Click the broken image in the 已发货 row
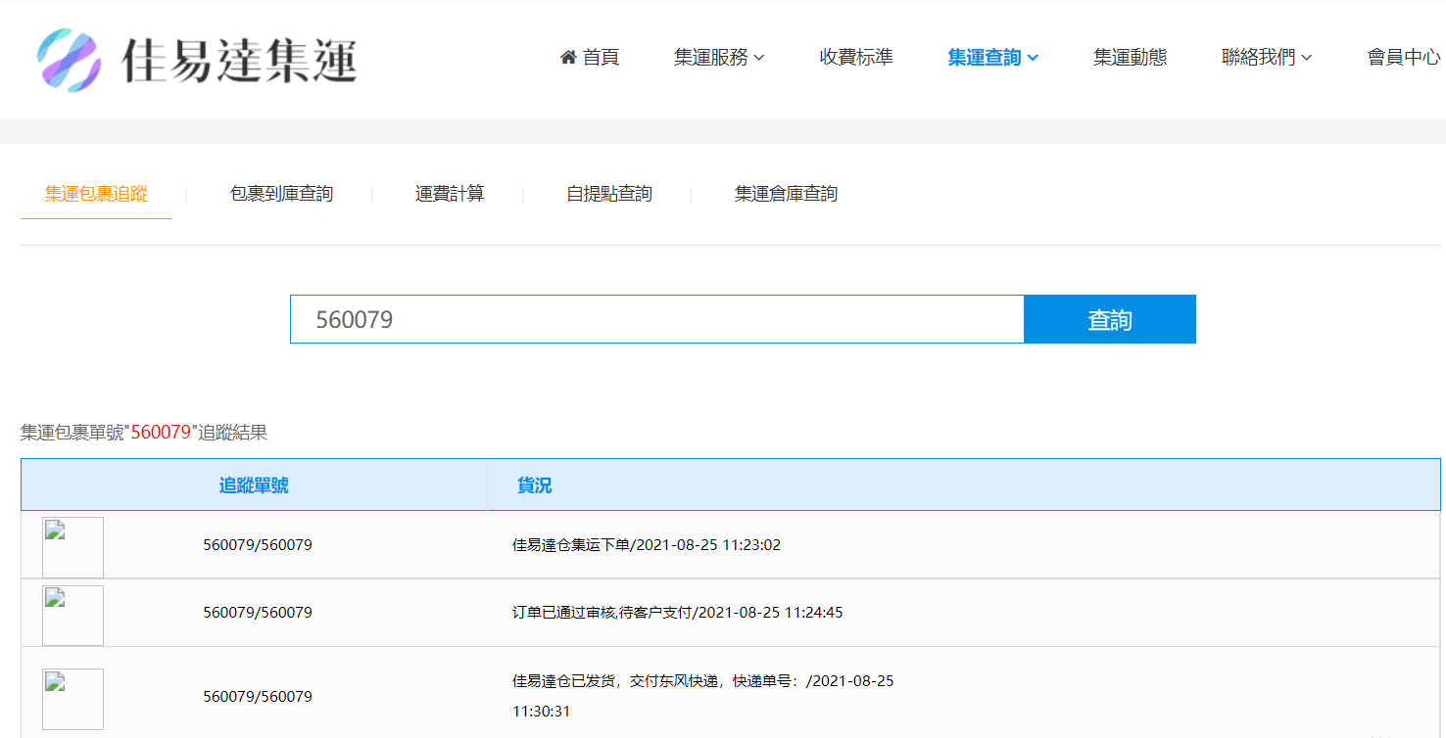This screenshot has height=738, width=1446. coord(72,699)
